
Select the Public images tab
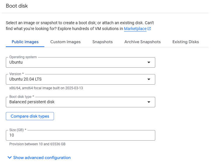click(25, 42)
